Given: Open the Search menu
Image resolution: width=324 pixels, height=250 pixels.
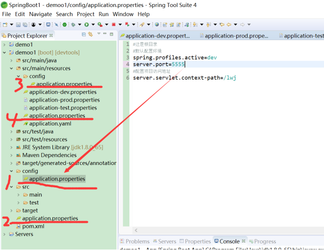Looking at the screenshot, I should click(64, 14).
